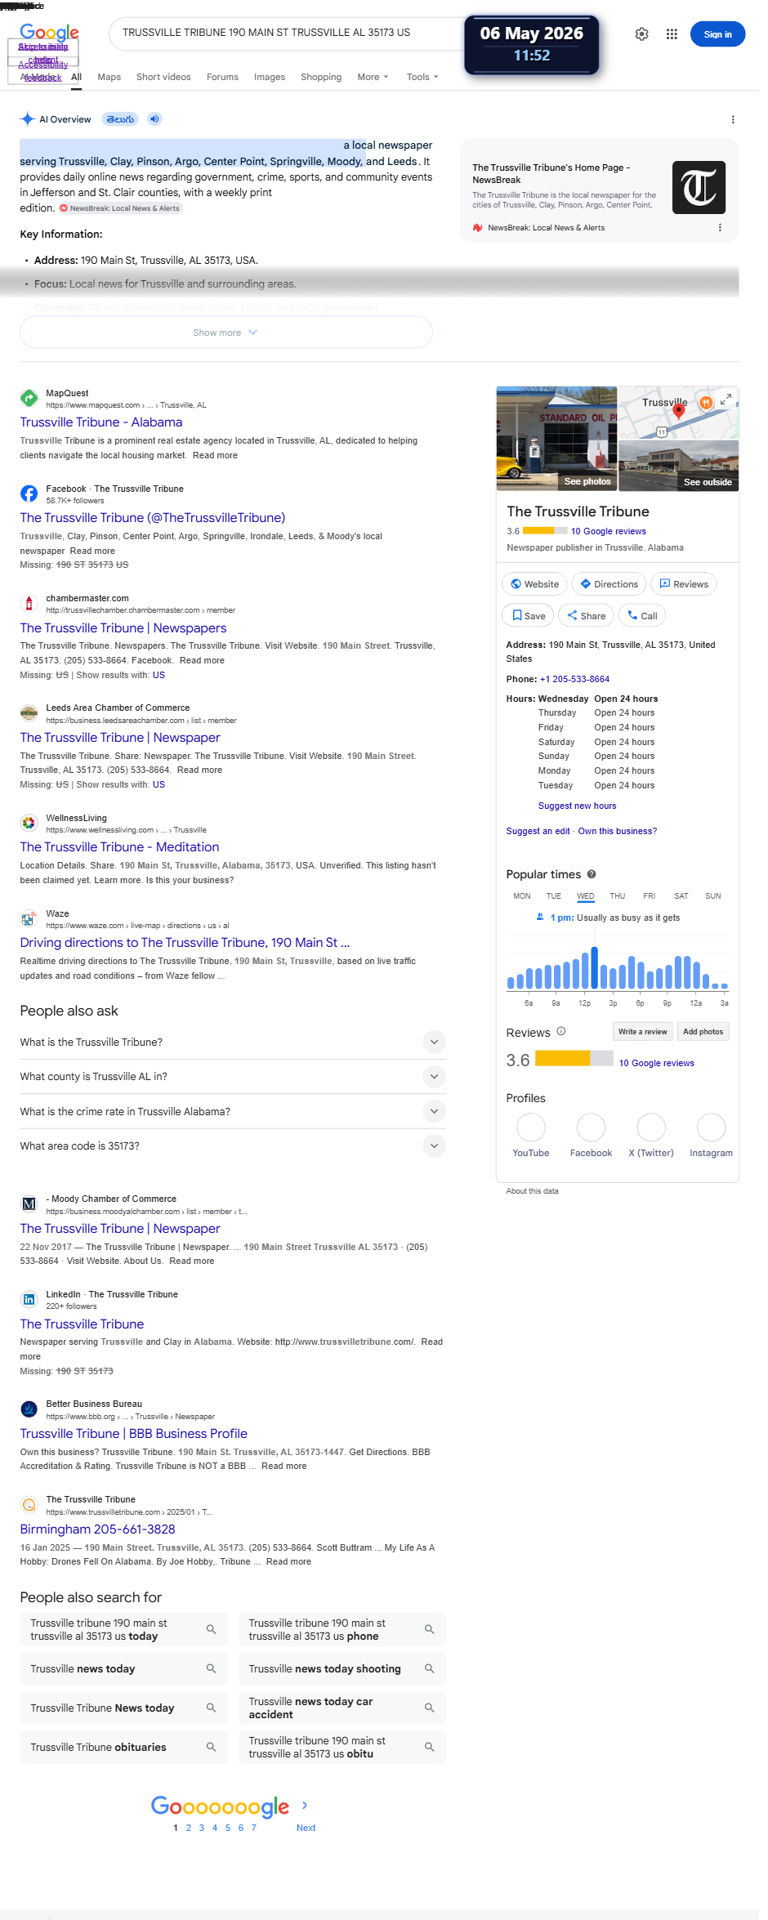The image size is (768, 1920).
Task: Open the Instagram profile icon
Action: (x=711, y=1127)
